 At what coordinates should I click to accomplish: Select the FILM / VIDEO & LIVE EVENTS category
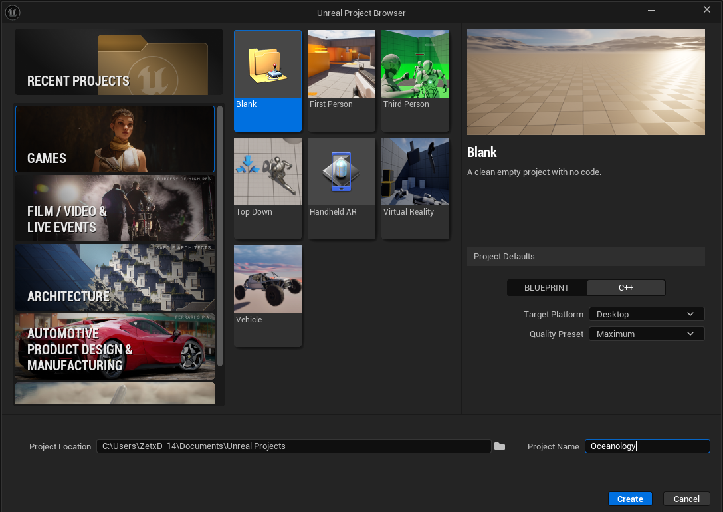tap(114, 208)
